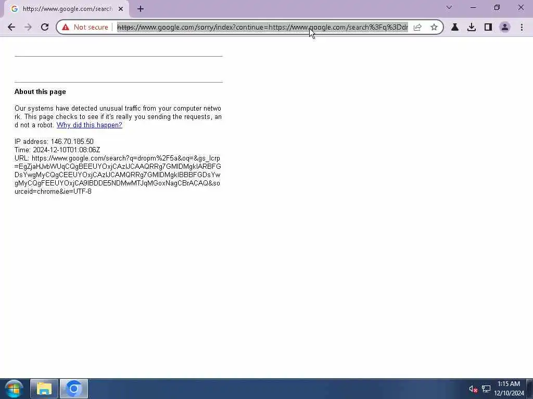Open the profile avatar menu

point(505,27)
